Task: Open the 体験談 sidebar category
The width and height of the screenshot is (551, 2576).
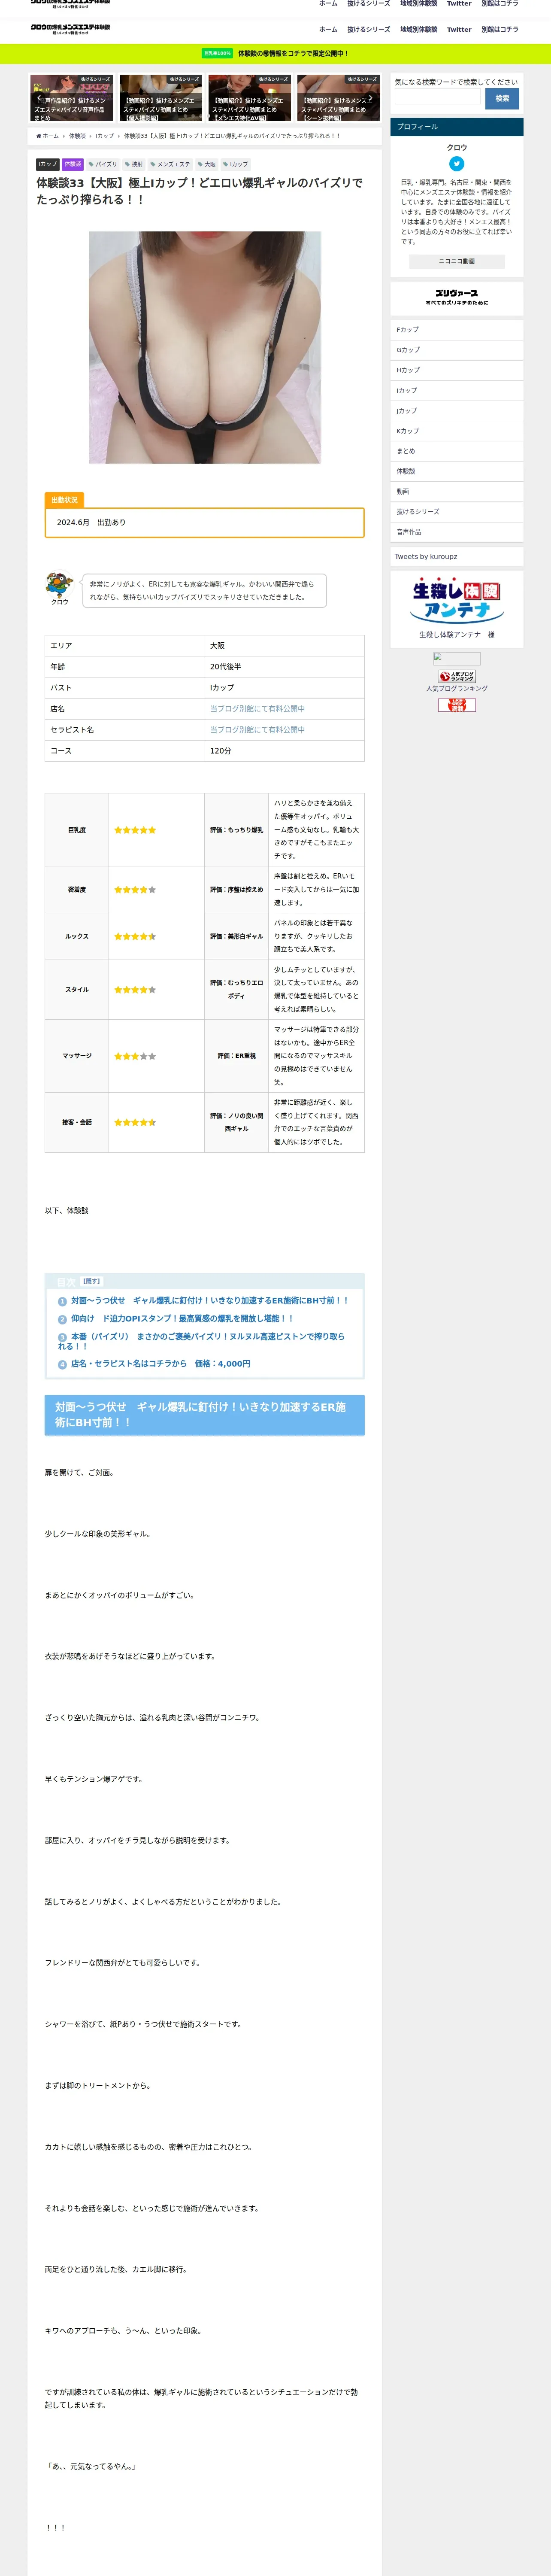Action: tap(457, 471)
